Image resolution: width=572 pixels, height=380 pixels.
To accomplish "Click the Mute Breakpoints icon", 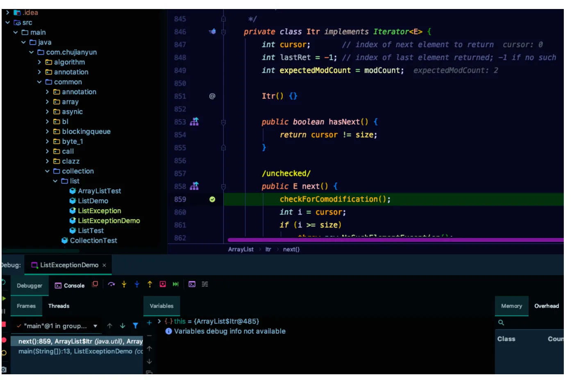I will (x=4, y=353).
